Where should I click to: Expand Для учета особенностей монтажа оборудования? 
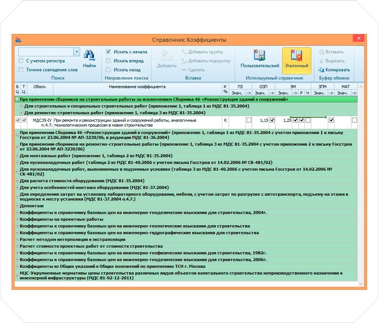17,187
